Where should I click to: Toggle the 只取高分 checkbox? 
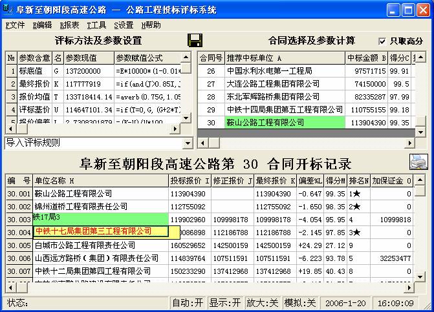[x=382, y=41]
